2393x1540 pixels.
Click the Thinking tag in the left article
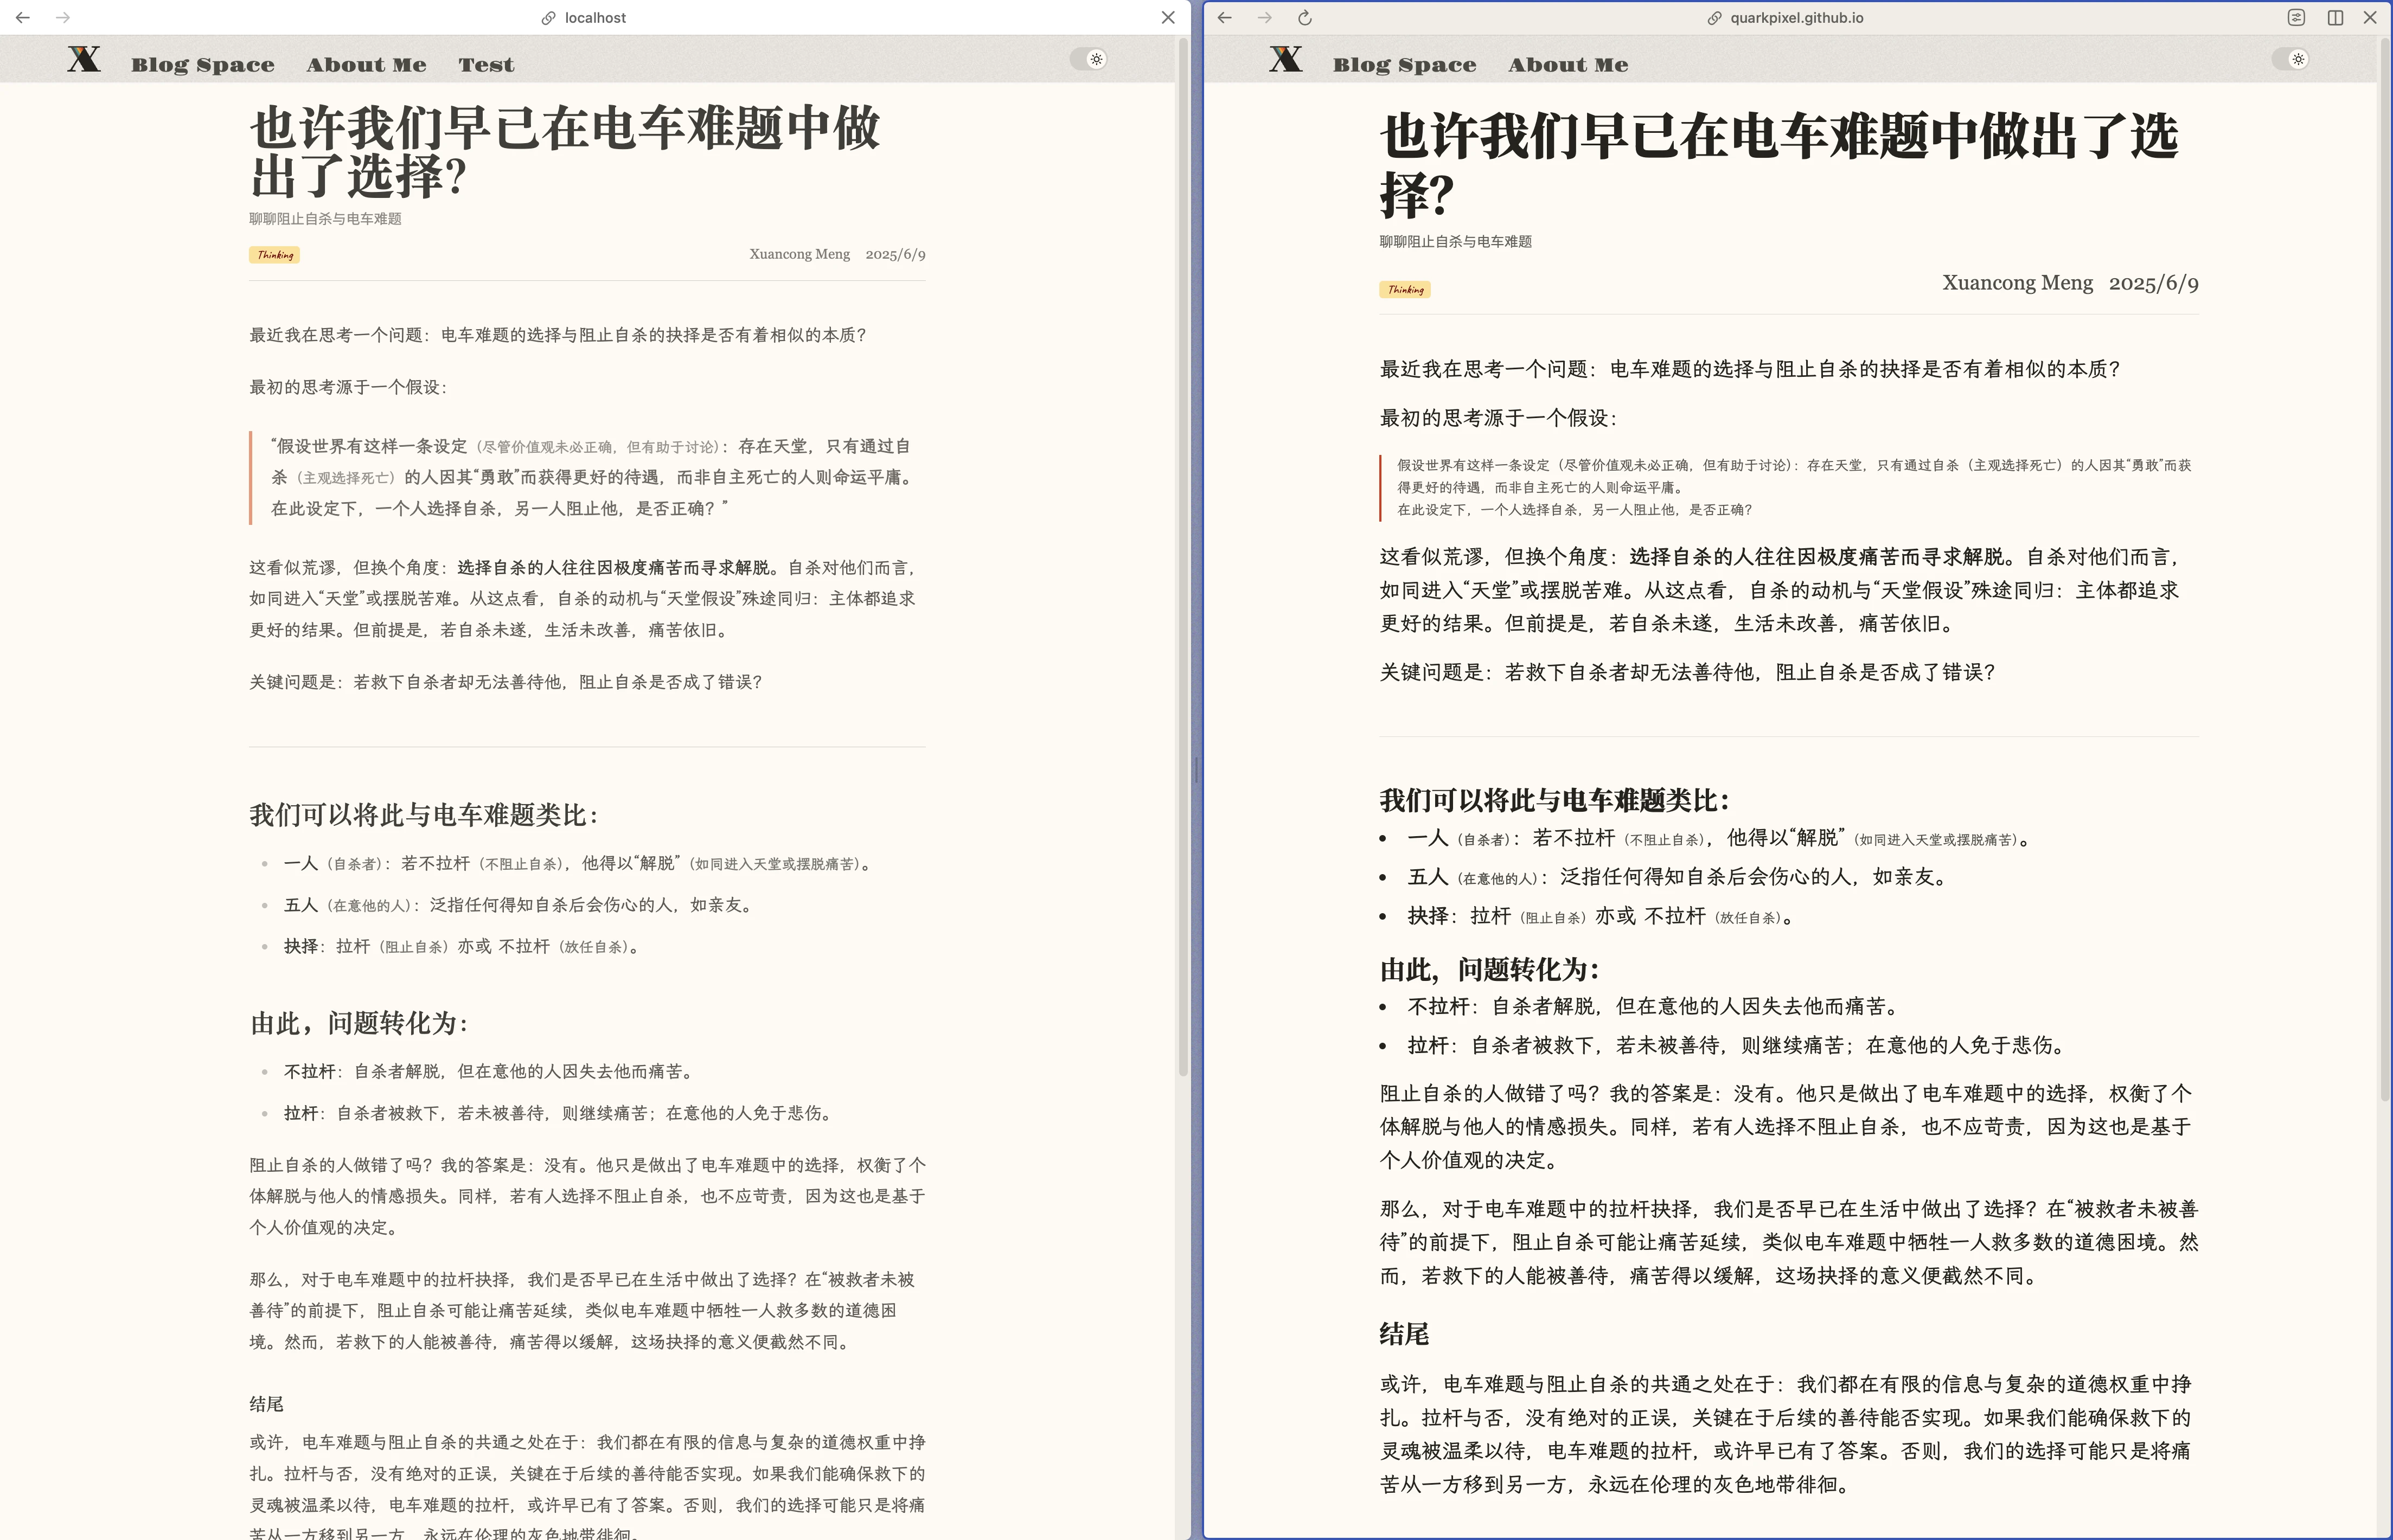(275, 255)
